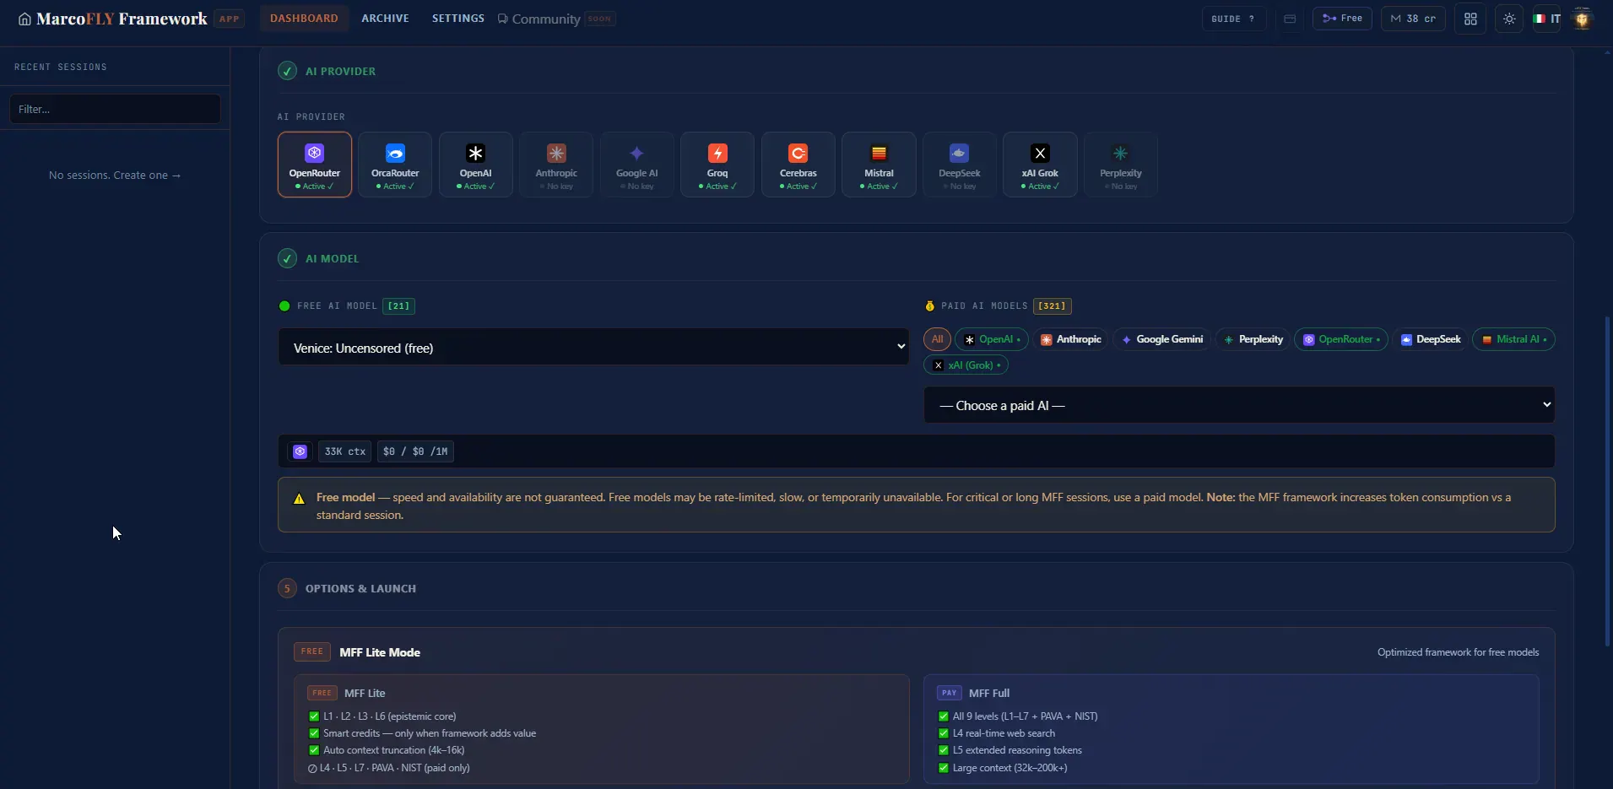Click 'L5 extended reasoning tokens' line
This screenshot has height=789, width=1613.
[1017, 750]
